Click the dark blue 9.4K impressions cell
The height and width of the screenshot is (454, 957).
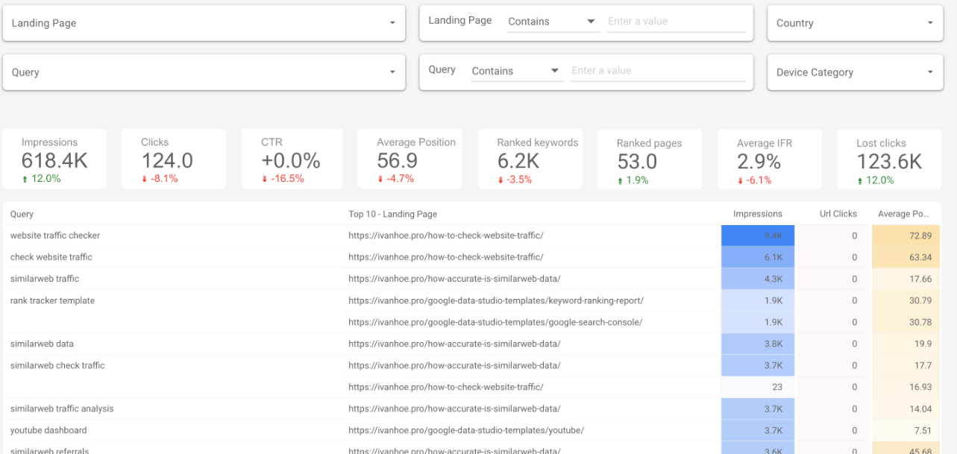(x=758, y=236)
